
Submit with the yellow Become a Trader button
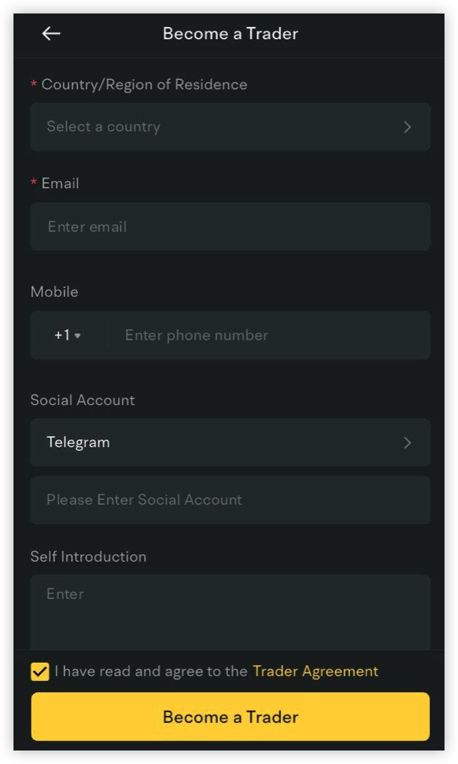[230, 717]
